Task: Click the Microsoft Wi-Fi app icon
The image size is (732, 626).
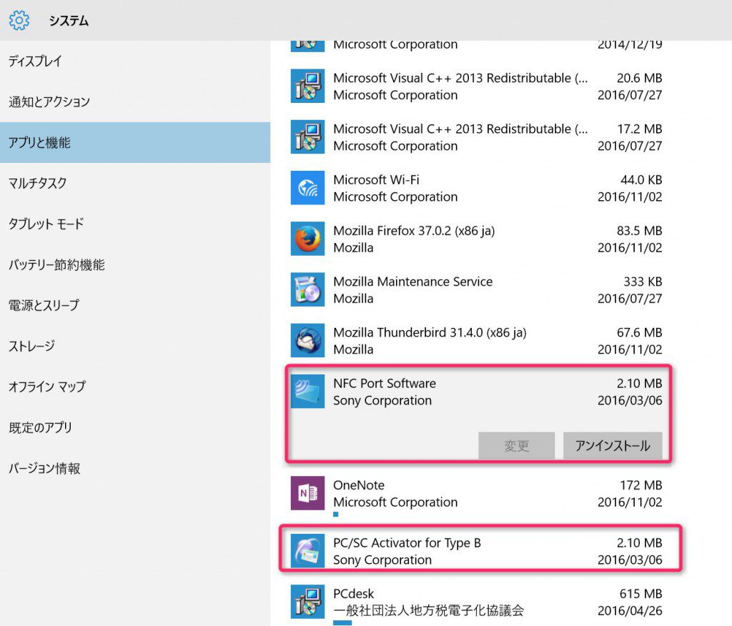Action: (307, 188)
